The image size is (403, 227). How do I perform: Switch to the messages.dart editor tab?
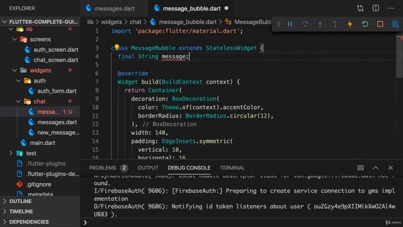click(114, 8)
